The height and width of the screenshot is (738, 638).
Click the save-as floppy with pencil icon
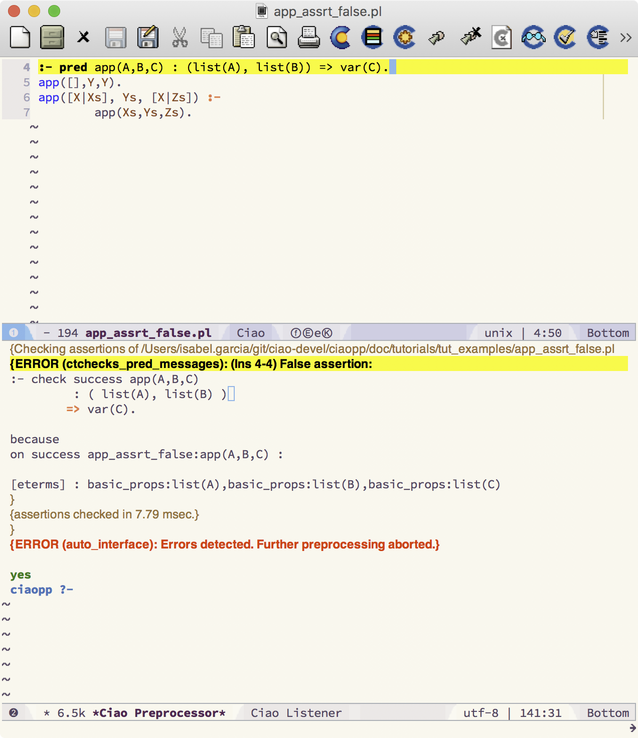click(148, 38)
